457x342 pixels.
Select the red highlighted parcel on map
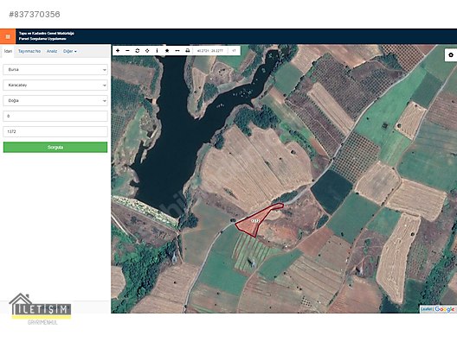tap(254, 222)
